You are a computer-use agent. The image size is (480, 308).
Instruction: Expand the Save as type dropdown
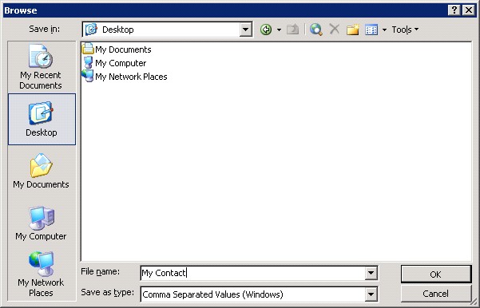[x=371, y=294]
